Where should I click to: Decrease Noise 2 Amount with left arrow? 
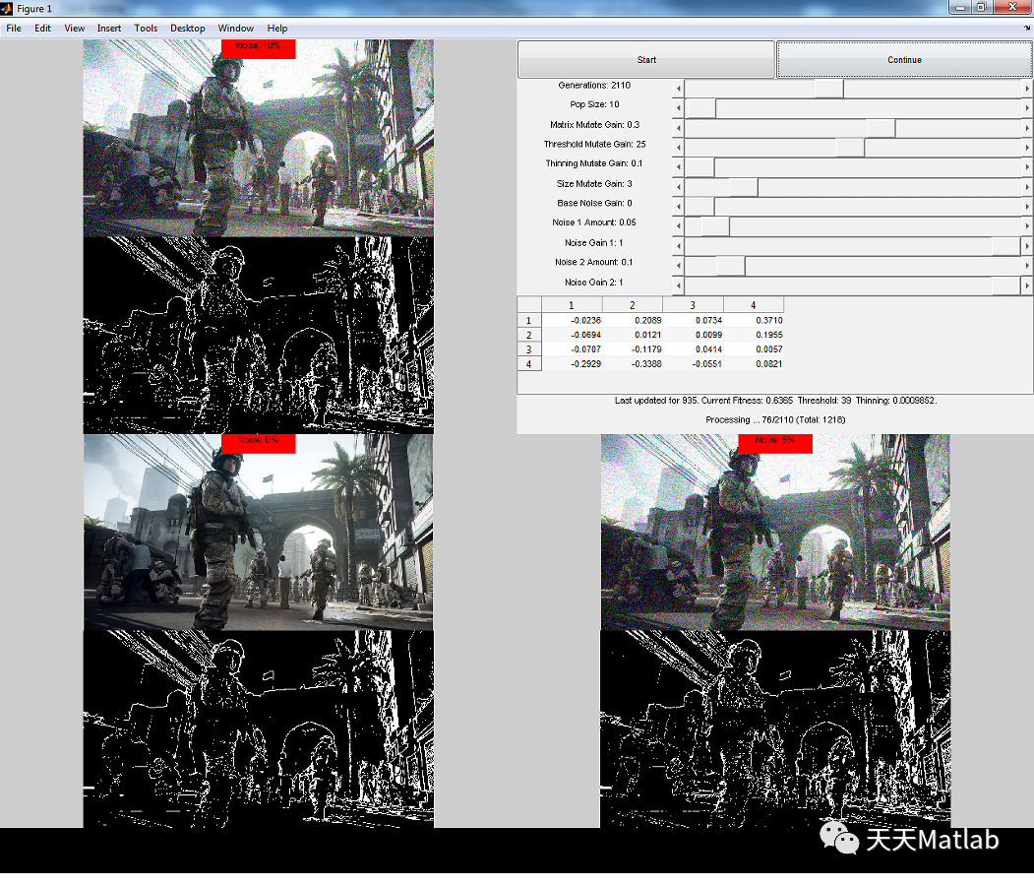pos(679,266)
